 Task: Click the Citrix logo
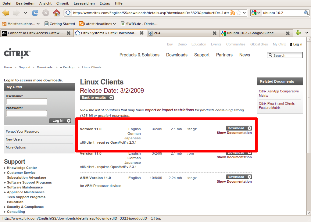(17, 54)
